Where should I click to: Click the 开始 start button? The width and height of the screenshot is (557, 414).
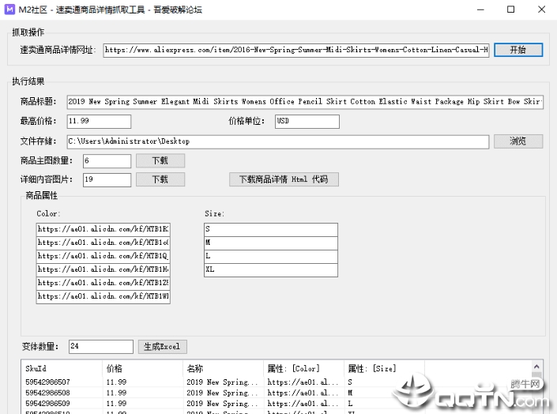click(x=518, y=50)
